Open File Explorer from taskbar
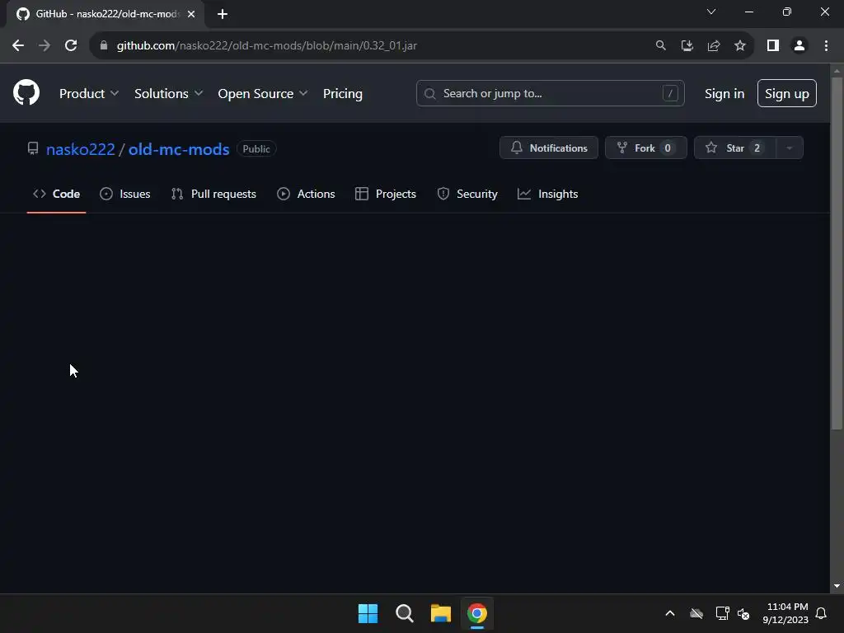This screenshot has height=633, width=844. (x=441, y=613)
